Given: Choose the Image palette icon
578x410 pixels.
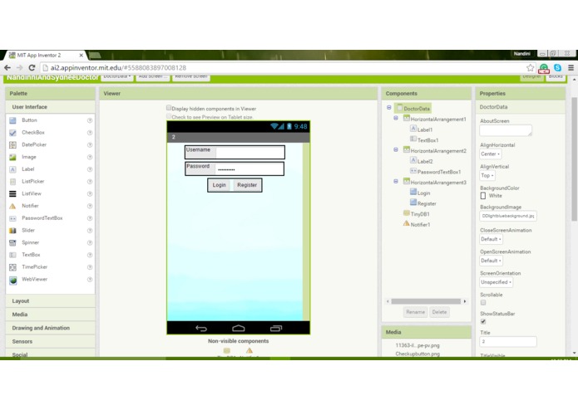Looking at the screenshot, I should pos(13,157).
